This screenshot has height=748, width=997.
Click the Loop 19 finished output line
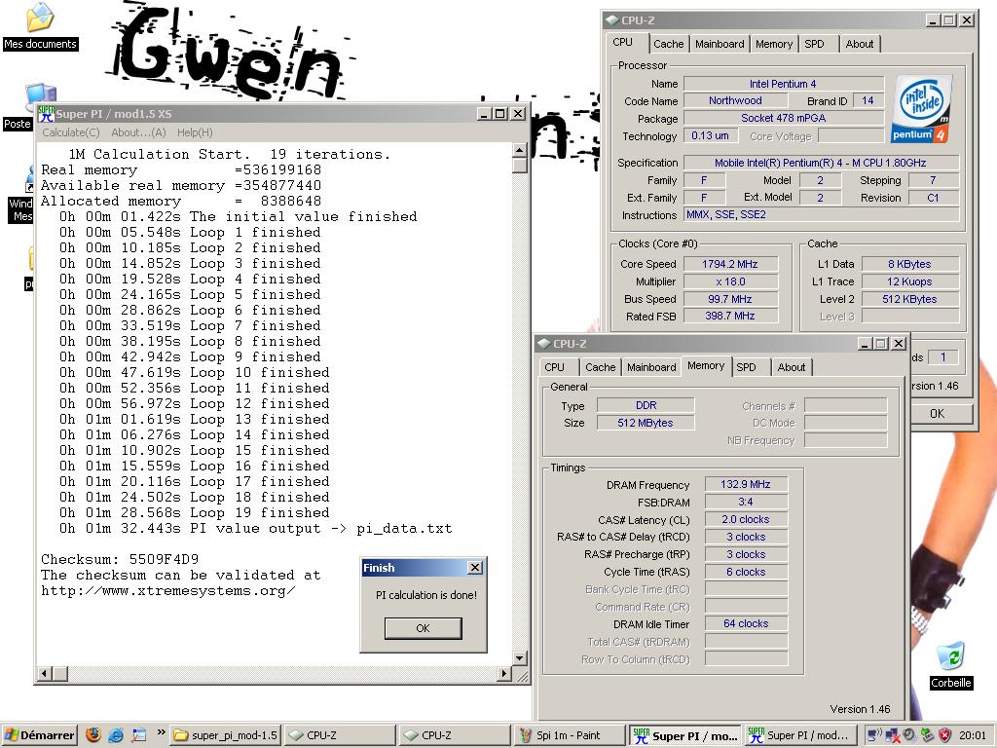(x=194, y=512)
